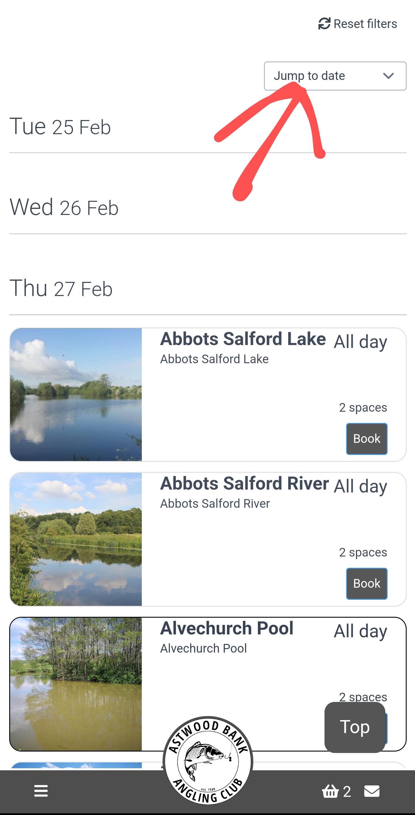Book Abbots Salford Lake all day

tap(367, 439)
